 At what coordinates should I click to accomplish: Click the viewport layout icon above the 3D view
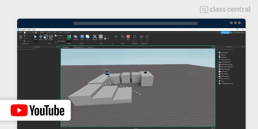[x=213, y=47]
